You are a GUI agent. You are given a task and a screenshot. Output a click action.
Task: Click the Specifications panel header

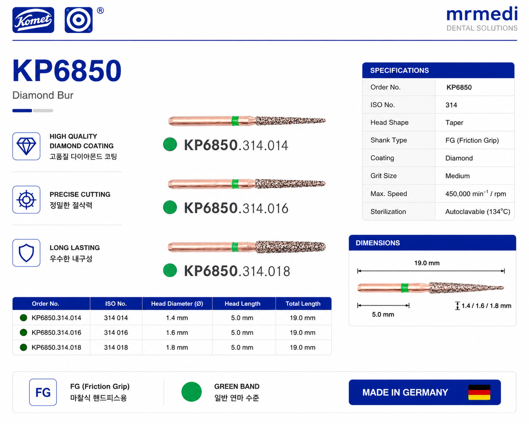coord(438,70)
